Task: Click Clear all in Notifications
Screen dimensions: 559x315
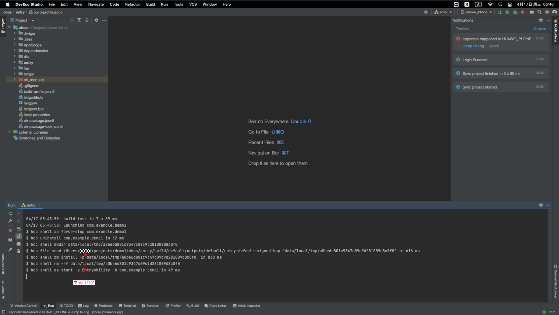Action: pyautogui.click(x=540, y=29)
